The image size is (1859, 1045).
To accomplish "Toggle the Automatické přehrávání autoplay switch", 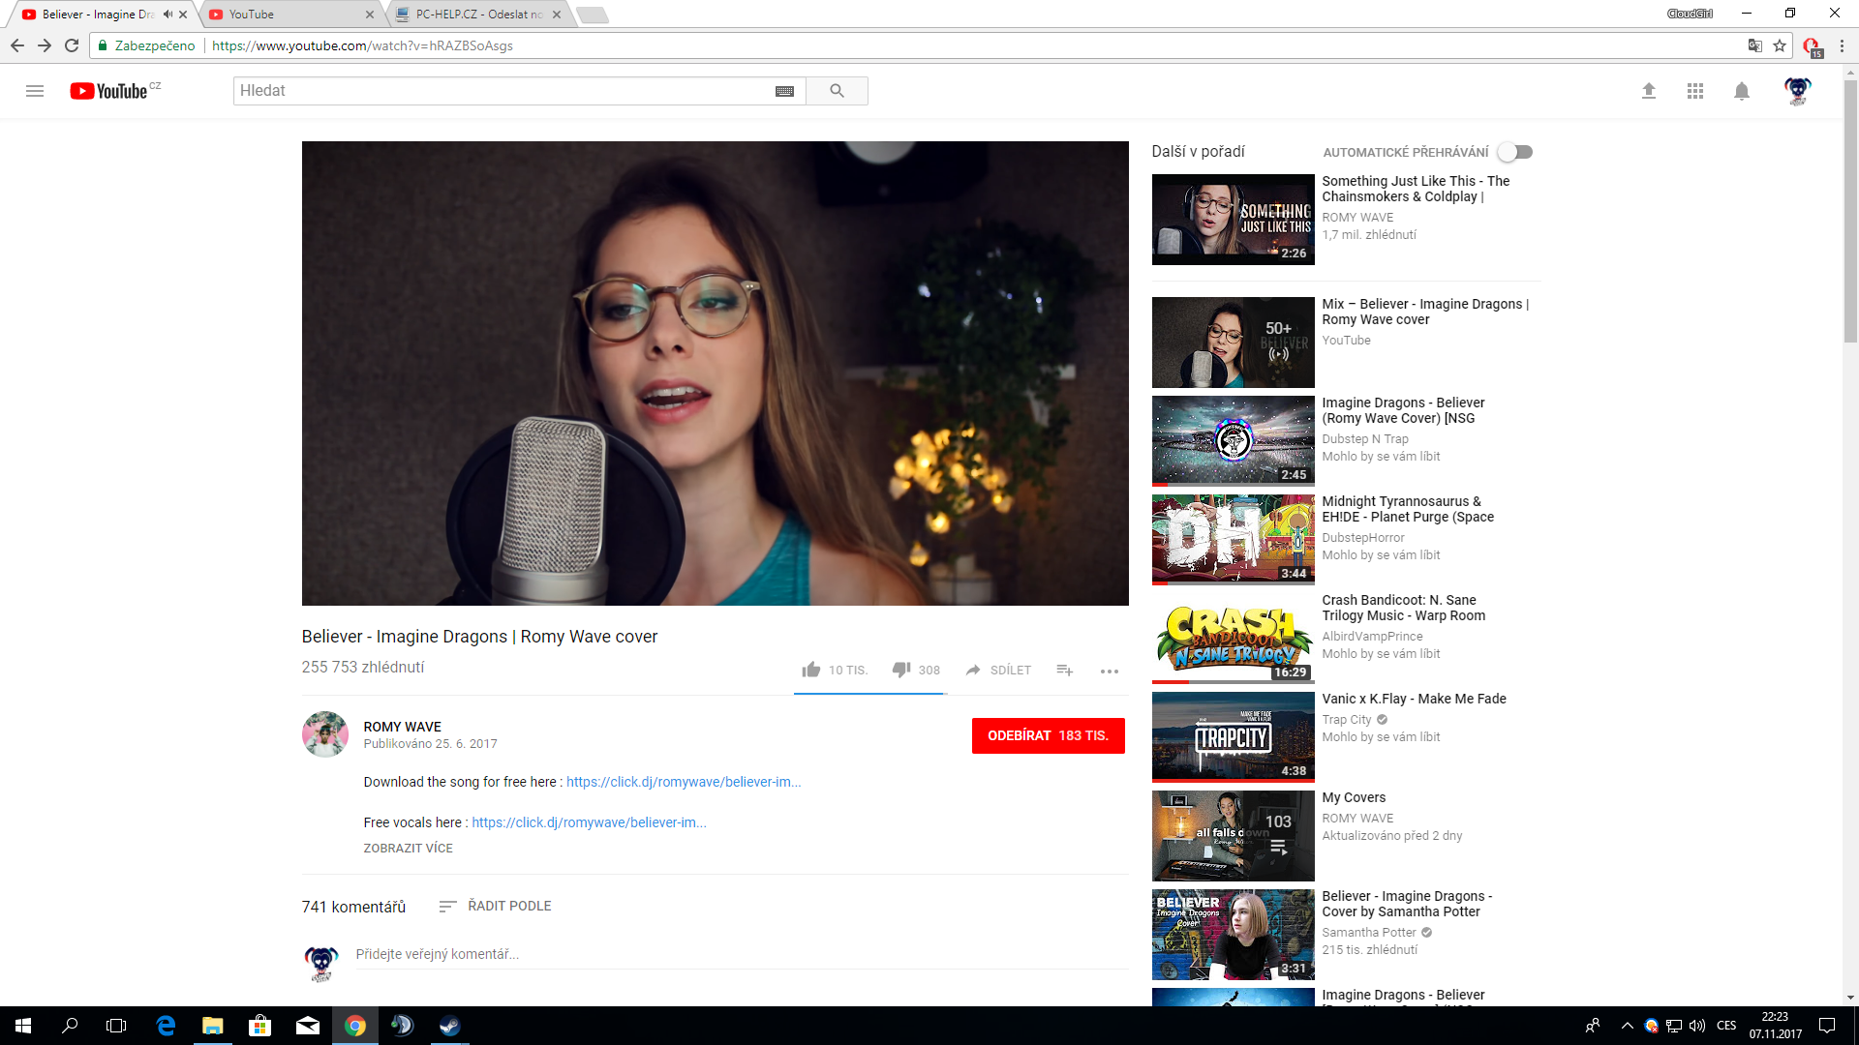I will click(1515, 152).
